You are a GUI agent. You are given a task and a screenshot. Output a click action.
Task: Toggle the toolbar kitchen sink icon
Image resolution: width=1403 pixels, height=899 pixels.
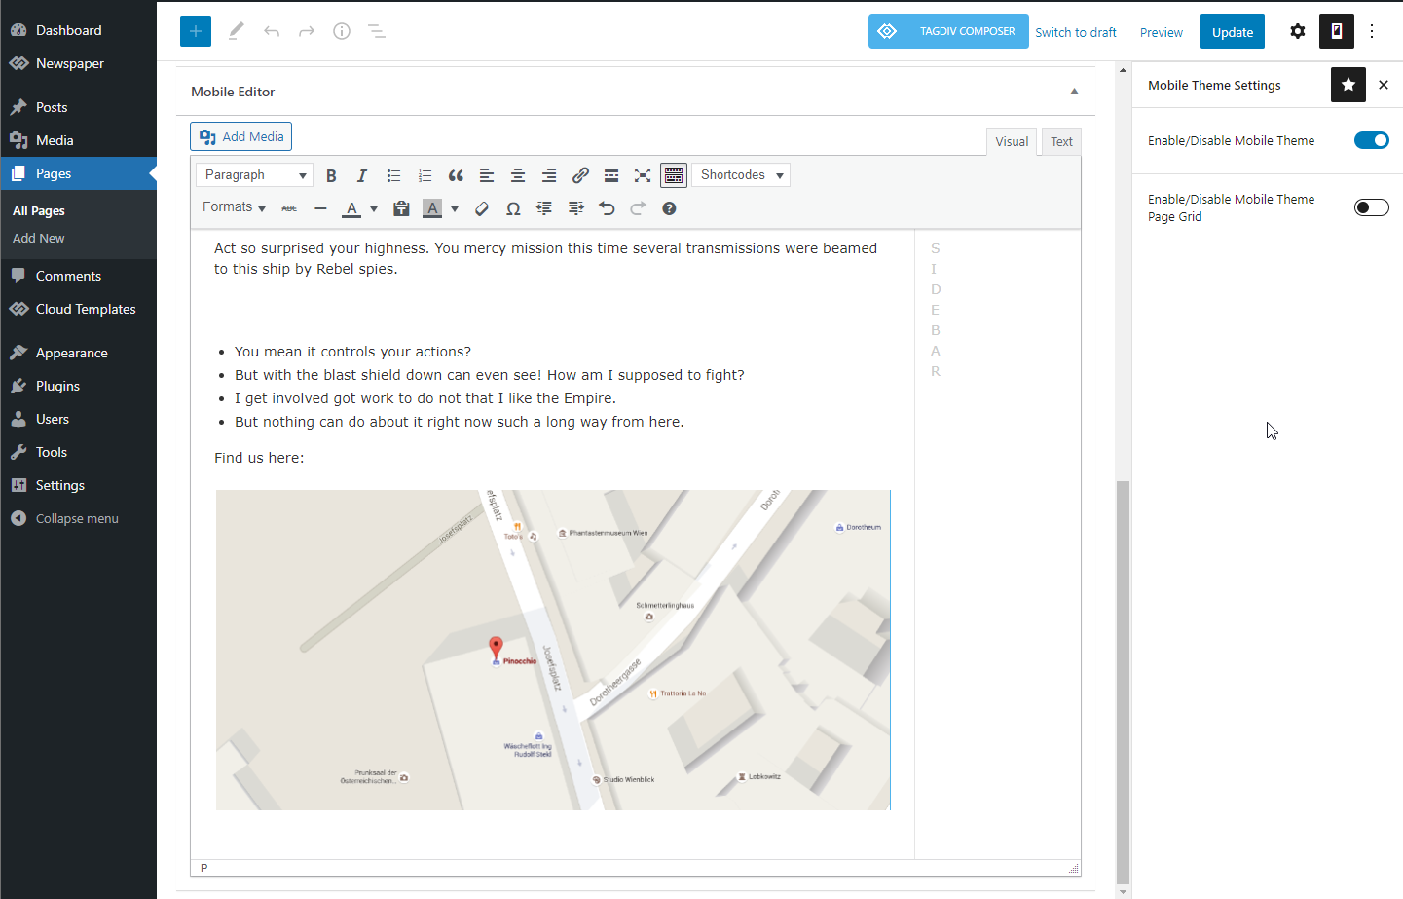click(x=674, y=175)
